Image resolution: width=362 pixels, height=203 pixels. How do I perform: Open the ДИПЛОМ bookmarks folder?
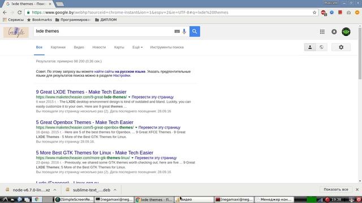pyautogui.click(x=106, y=20)
